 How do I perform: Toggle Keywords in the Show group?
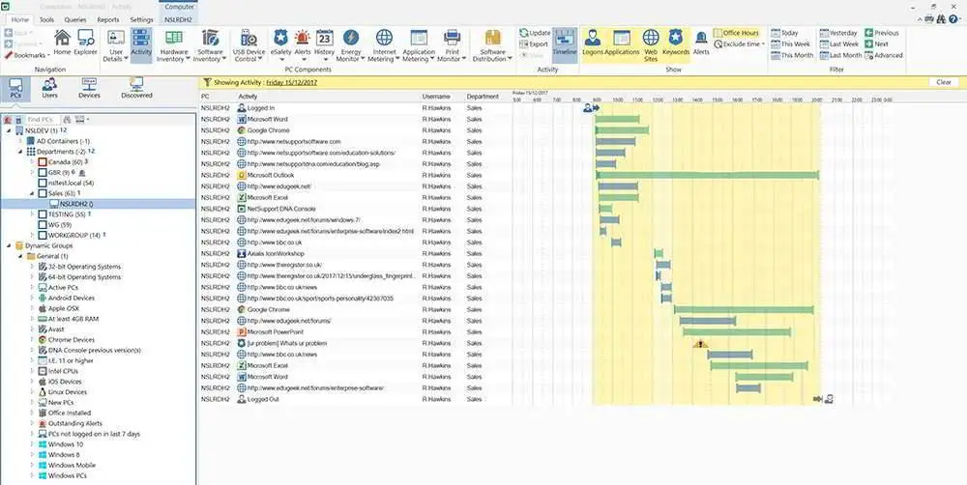(675, 43)
